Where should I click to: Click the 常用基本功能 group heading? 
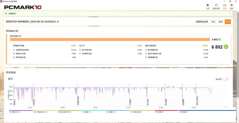pyautogui.click(x=18, y=46)
